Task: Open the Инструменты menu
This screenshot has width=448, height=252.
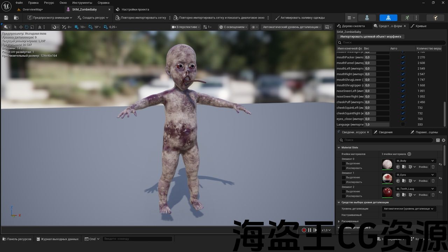Action: point(82,3)
